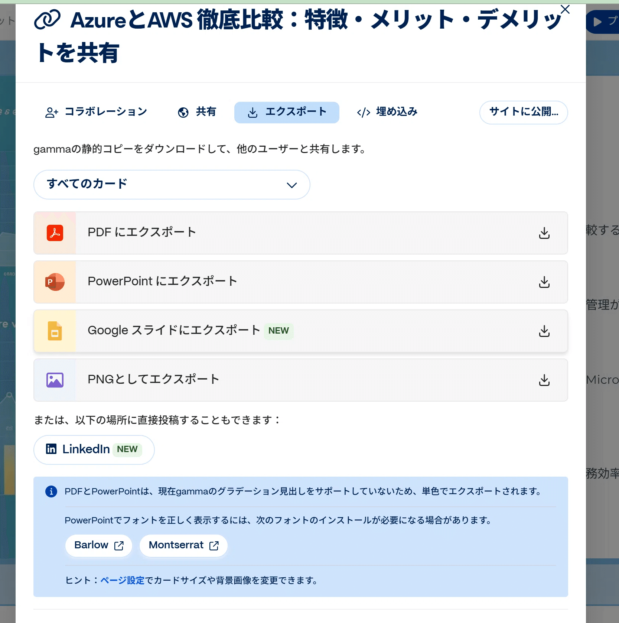Open the Montserrat font link
The width and height of the screenshot is (619, 623).
(x=183, y=545)
